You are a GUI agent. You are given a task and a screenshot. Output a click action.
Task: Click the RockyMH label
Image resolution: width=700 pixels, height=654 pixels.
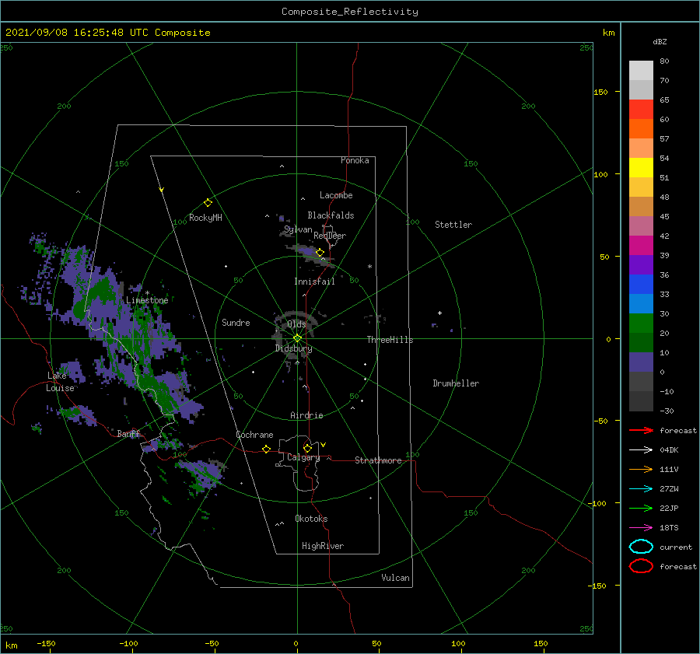205,218
